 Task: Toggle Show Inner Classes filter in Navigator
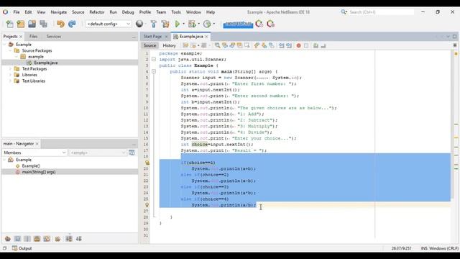47,239
